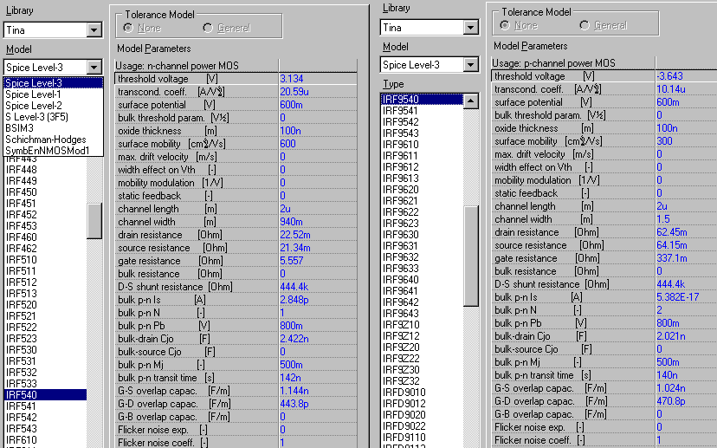Click p-channel channel width value 1.5

[x=663, y=219]
